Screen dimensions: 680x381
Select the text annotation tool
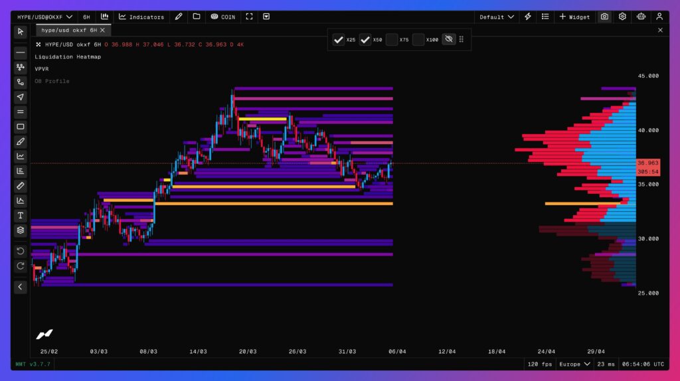click(21, 216)
